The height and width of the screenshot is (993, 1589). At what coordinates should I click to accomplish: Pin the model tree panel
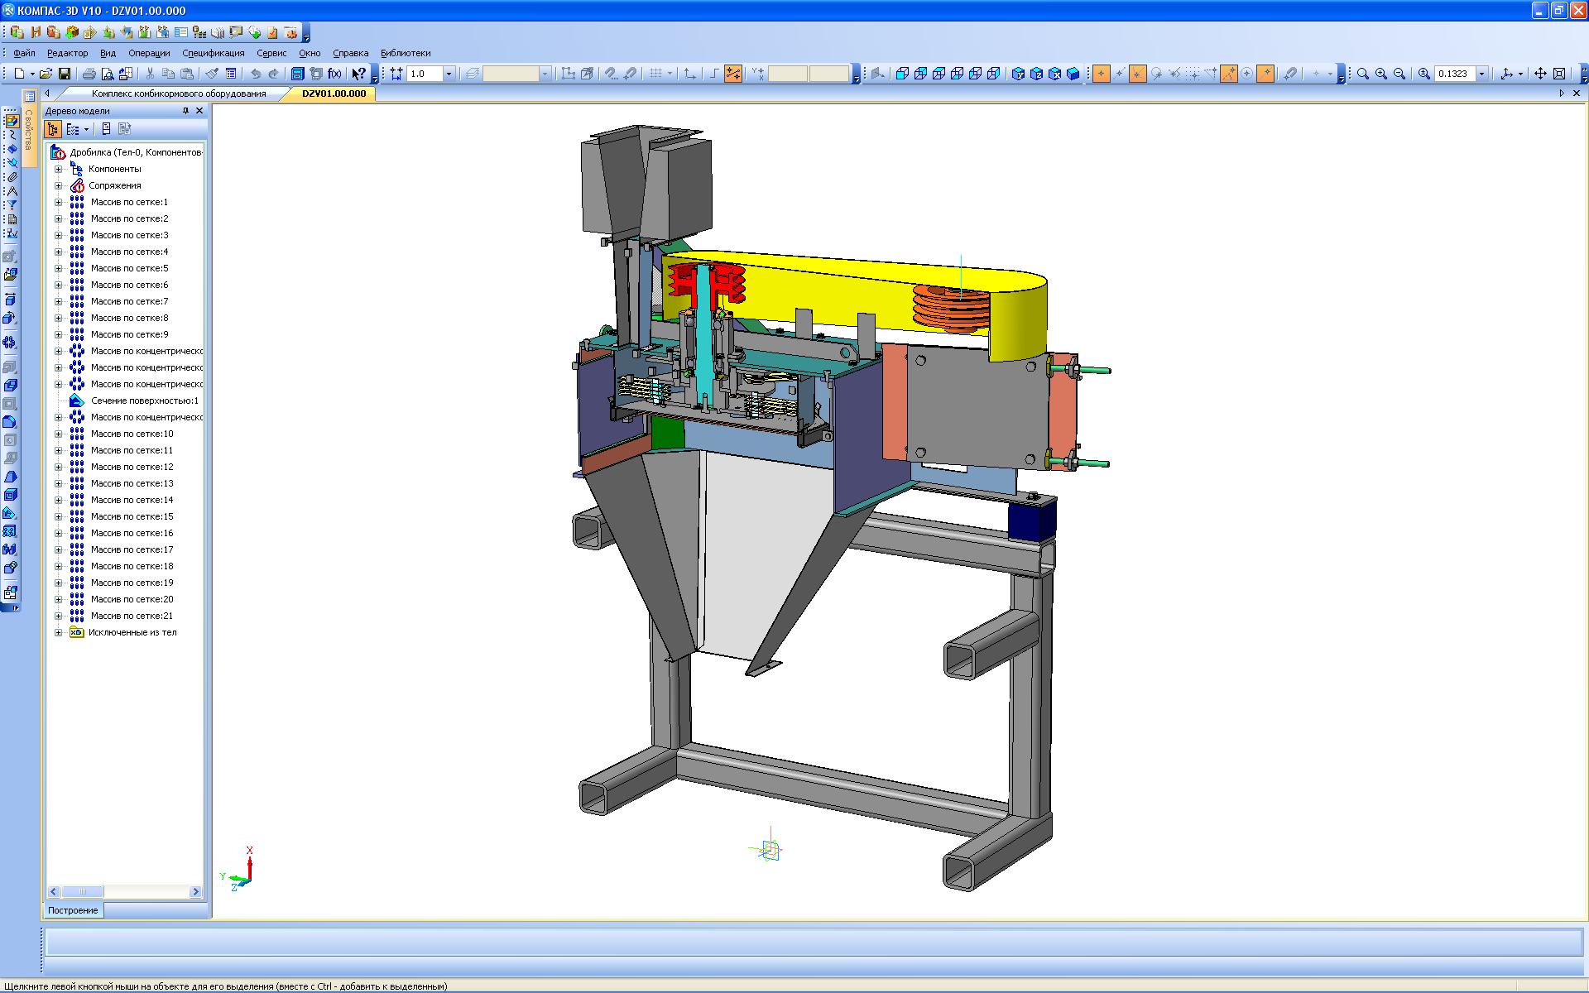tap(185, 111)
